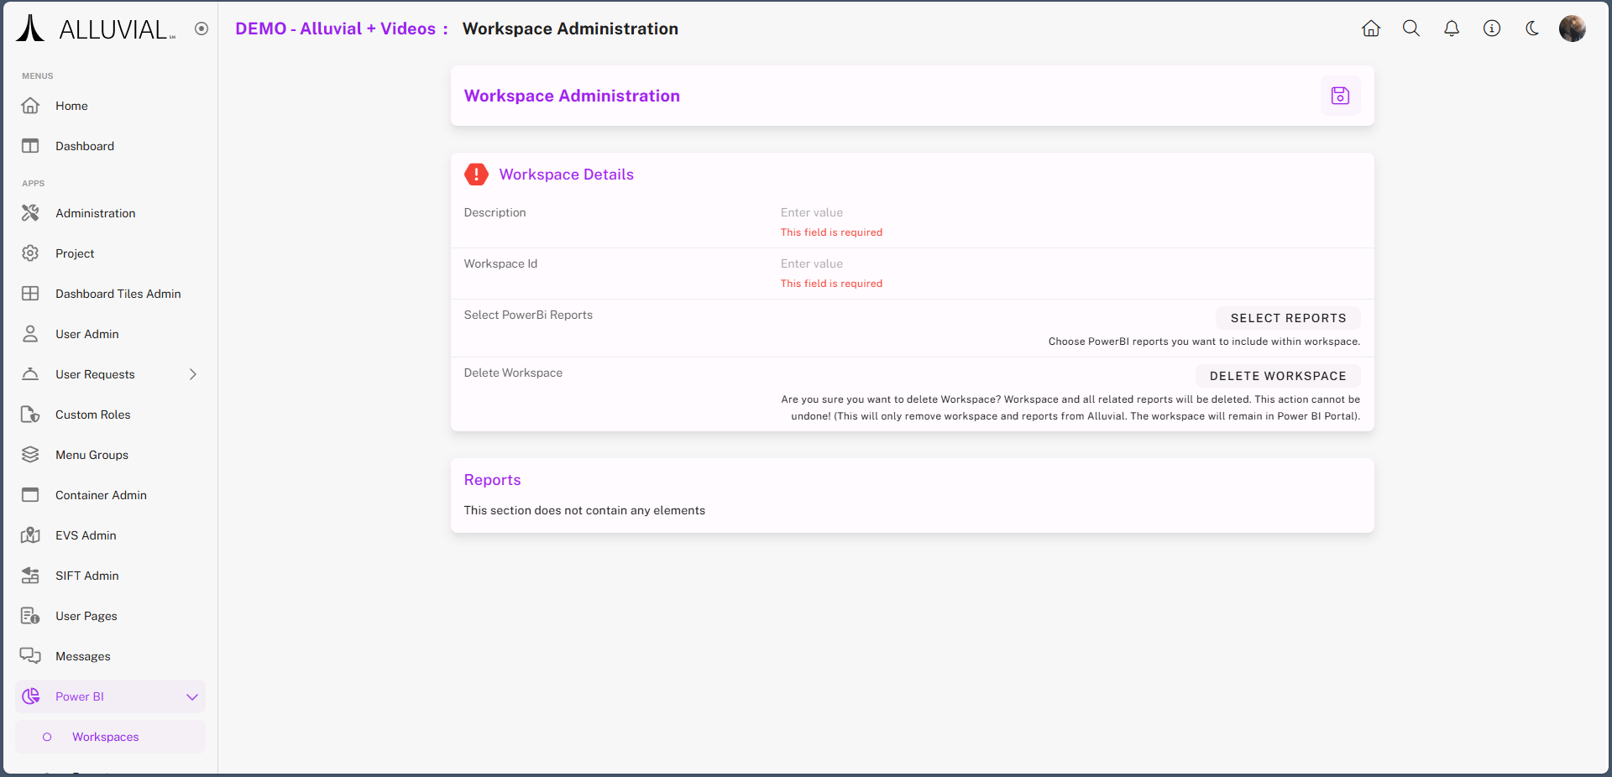Viewport: 1612px width, 777px height.
Task: Select the Workspaces submenu item
Action: tap(105, 737)
